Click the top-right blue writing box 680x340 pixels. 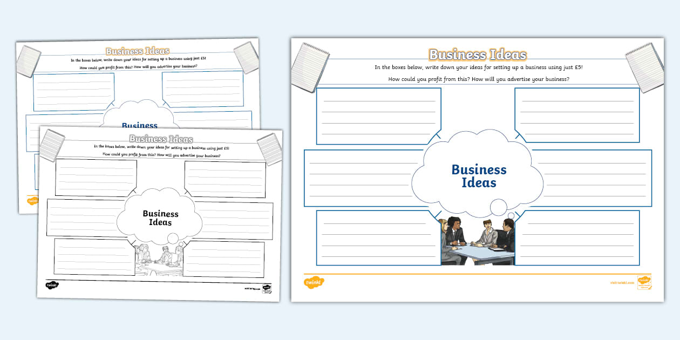[576, 115]
